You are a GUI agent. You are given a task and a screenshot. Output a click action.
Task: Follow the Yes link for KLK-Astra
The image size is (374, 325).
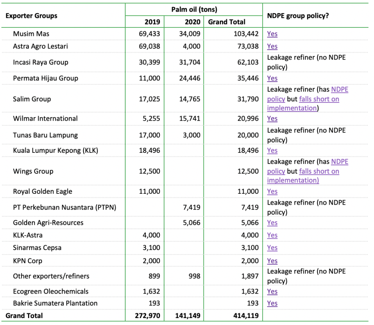click(272, 235)
